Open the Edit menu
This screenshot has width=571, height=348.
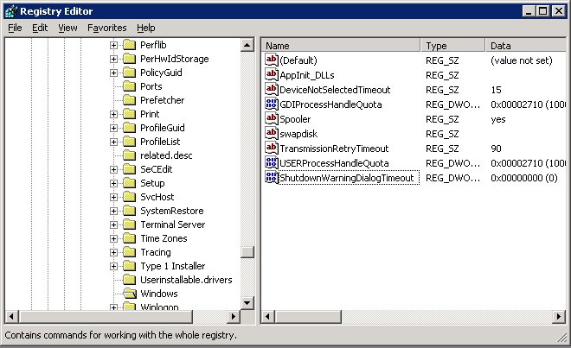tap(40, 28)
